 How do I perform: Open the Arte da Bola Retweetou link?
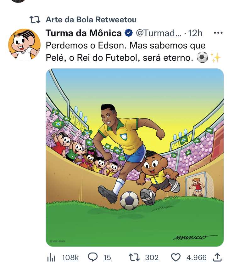(x=91, y=20)
